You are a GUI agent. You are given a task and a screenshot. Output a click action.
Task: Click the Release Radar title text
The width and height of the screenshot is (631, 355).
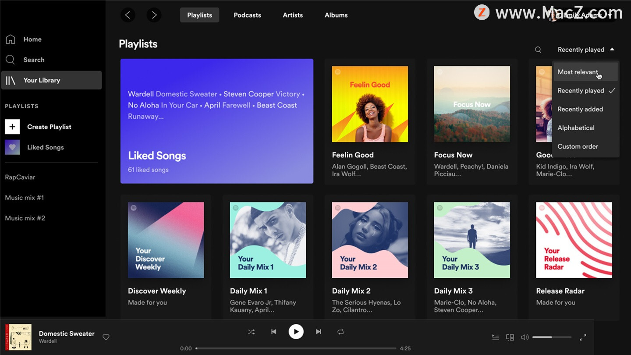[560, 291]
